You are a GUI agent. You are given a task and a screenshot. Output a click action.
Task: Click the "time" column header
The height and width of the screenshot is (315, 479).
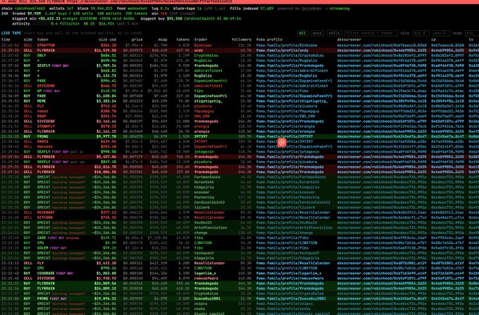click(x=6, y=39)
